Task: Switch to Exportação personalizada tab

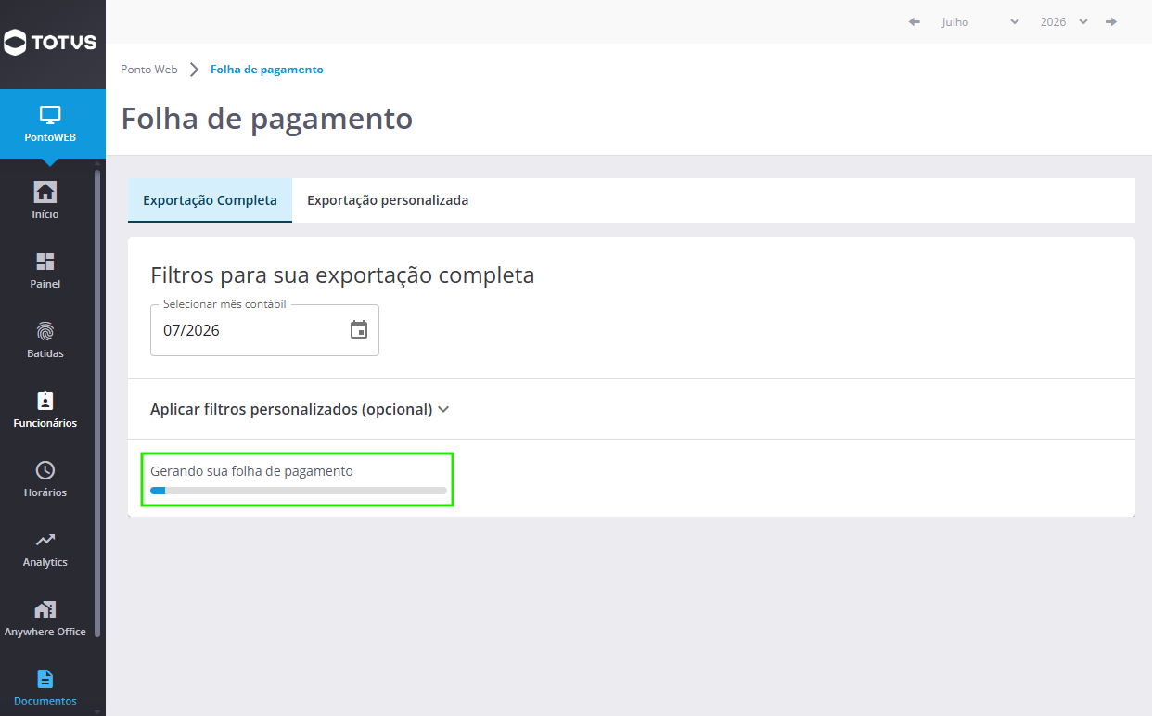Action: (388, 200)
